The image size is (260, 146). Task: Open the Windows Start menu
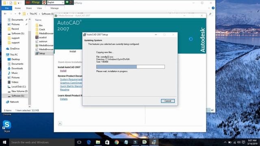[4, 142]
